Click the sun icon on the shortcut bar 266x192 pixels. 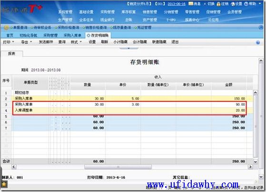[x=6, y=28]
